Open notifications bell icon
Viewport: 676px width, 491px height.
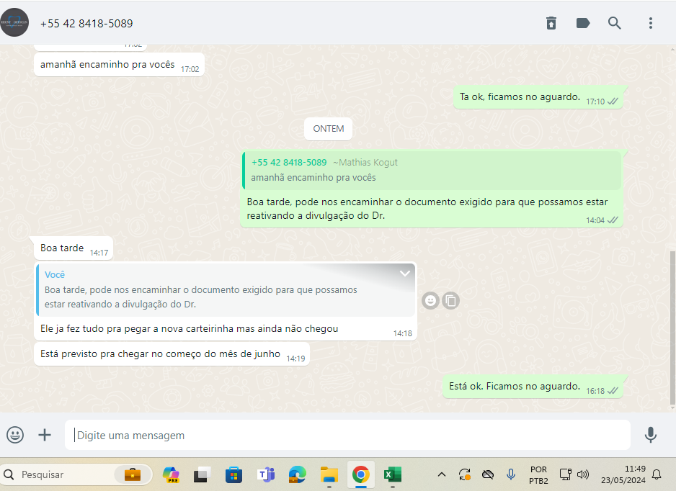[x=657, y=474]
